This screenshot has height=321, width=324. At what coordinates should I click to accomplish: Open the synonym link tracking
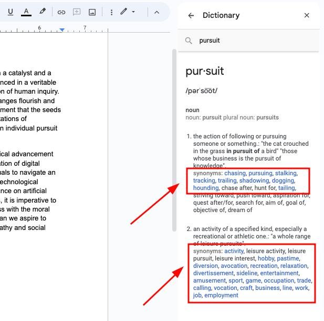pos(204,180)
